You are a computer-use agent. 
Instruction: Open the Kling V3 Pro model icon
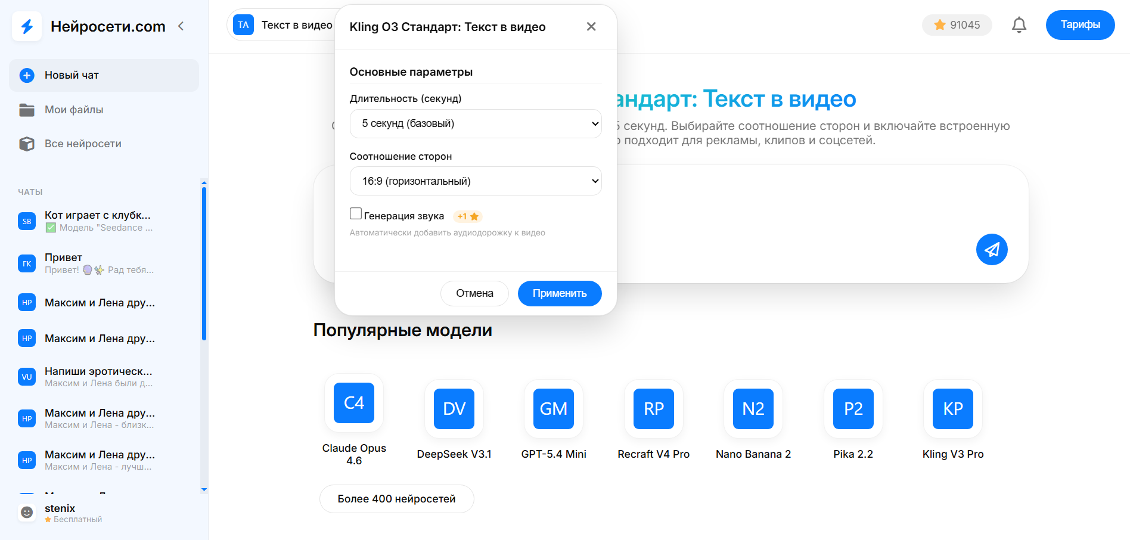[953, 409]
